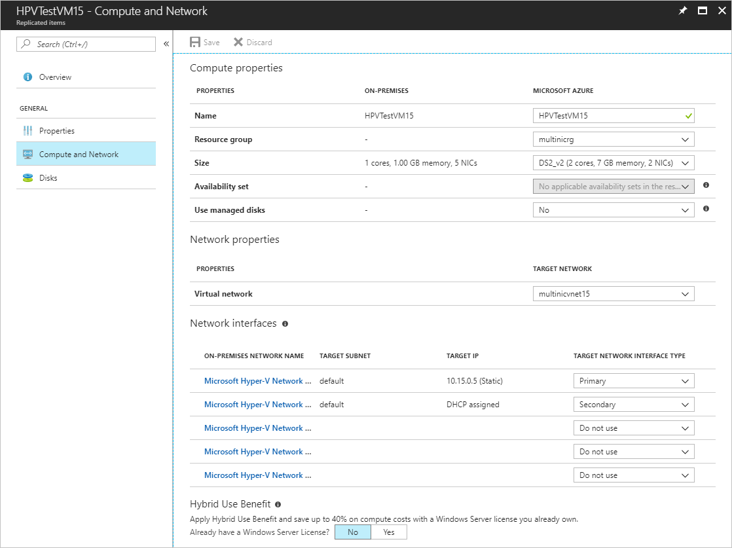Open the Resource group dropdown showing multinicrg
732x548 pixels.
pyautogui.click(x=613, y=139)
